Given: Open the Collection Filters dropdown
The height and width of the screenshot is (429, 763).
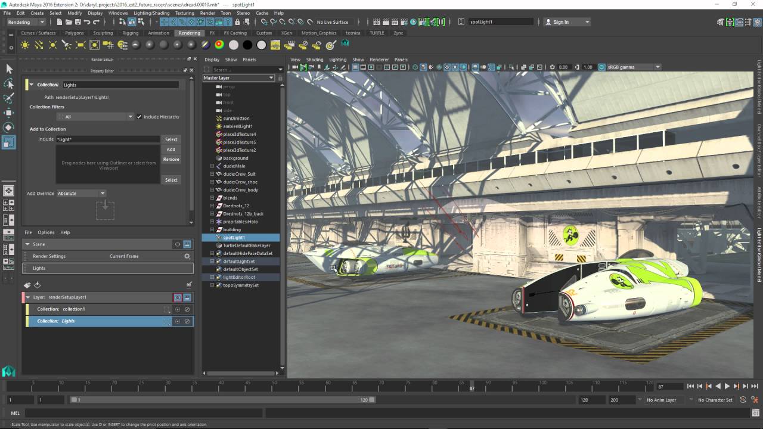Looking at the screenshot, I should [x=94, y=117].
